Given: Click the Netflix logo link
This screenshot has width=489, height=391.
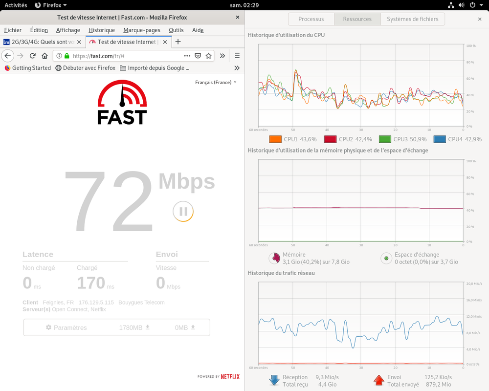Looking at the screenshot, I should (x=230, y=377).
